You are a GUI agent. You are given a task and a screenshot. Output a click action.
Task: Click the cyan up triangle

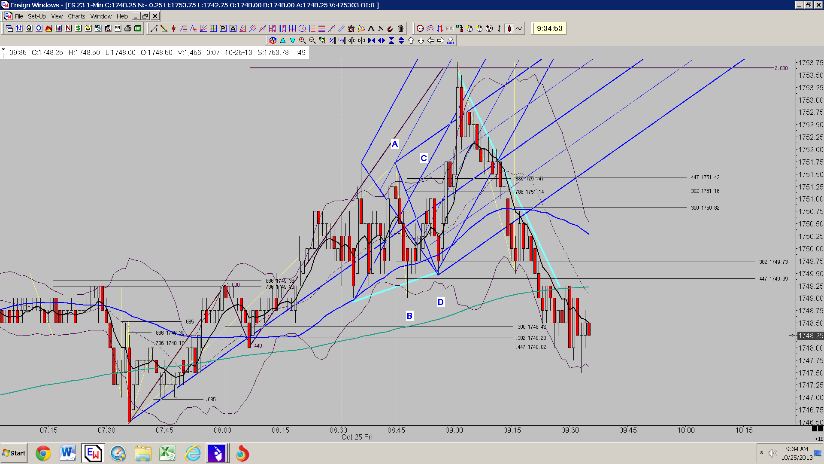[x=282, y=40]
